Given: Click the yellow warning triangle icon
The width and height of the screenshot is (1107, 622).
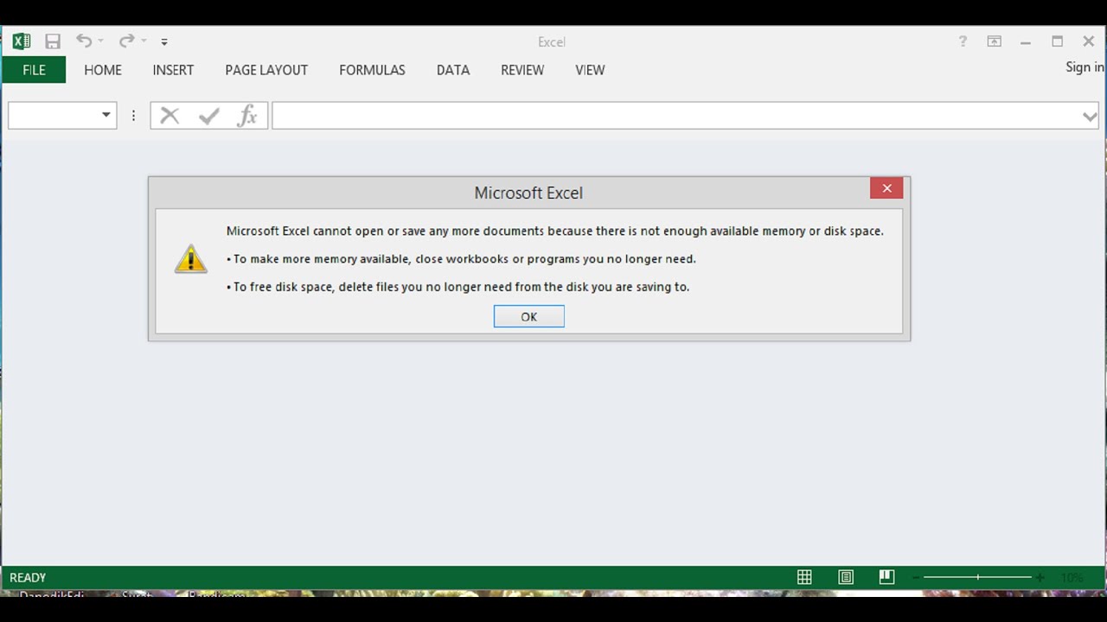Looking at the screenshot, I should pyautogui.click(x=190, y=258).
